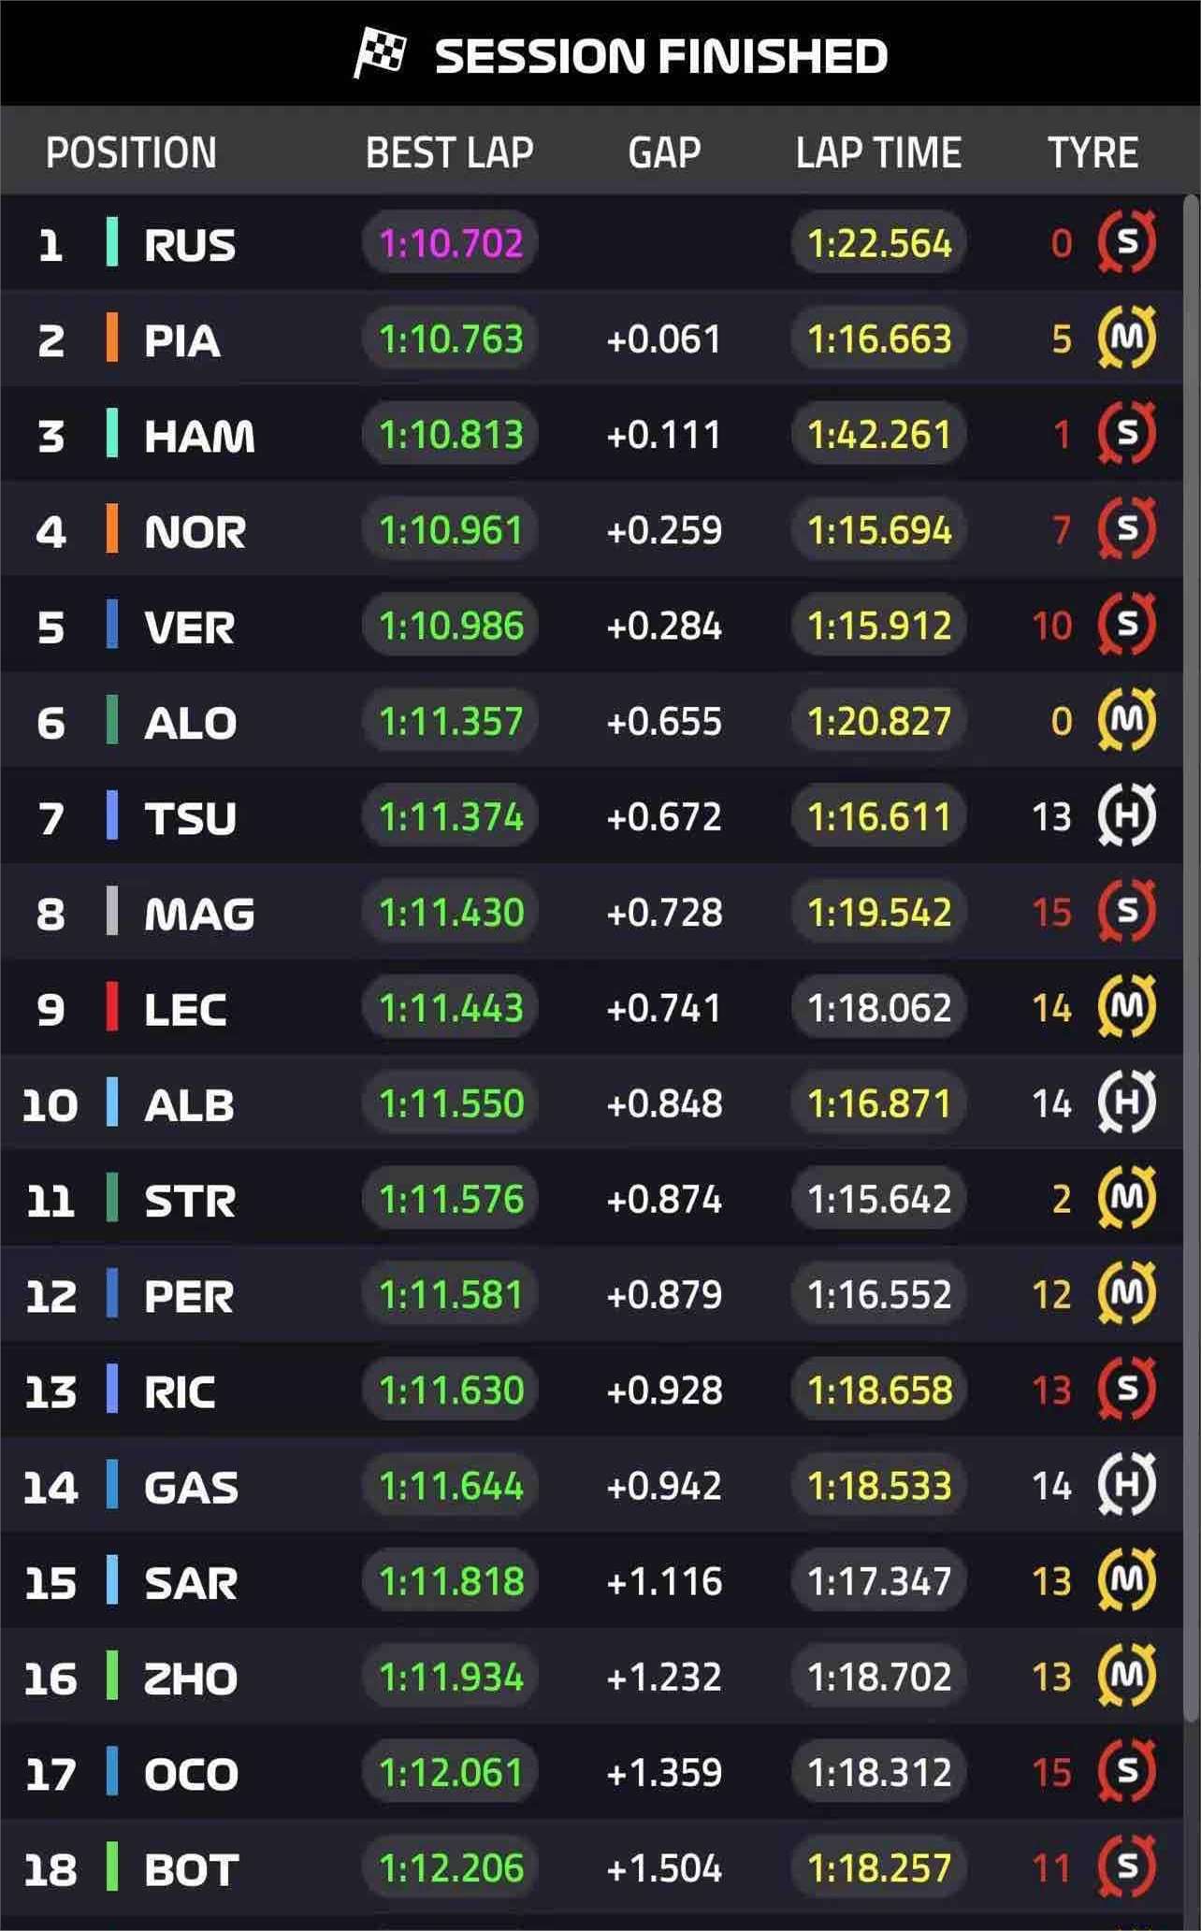Select the LAP TIME column header
This screenshot has height=1931, width=1201.
coord(878,152)
